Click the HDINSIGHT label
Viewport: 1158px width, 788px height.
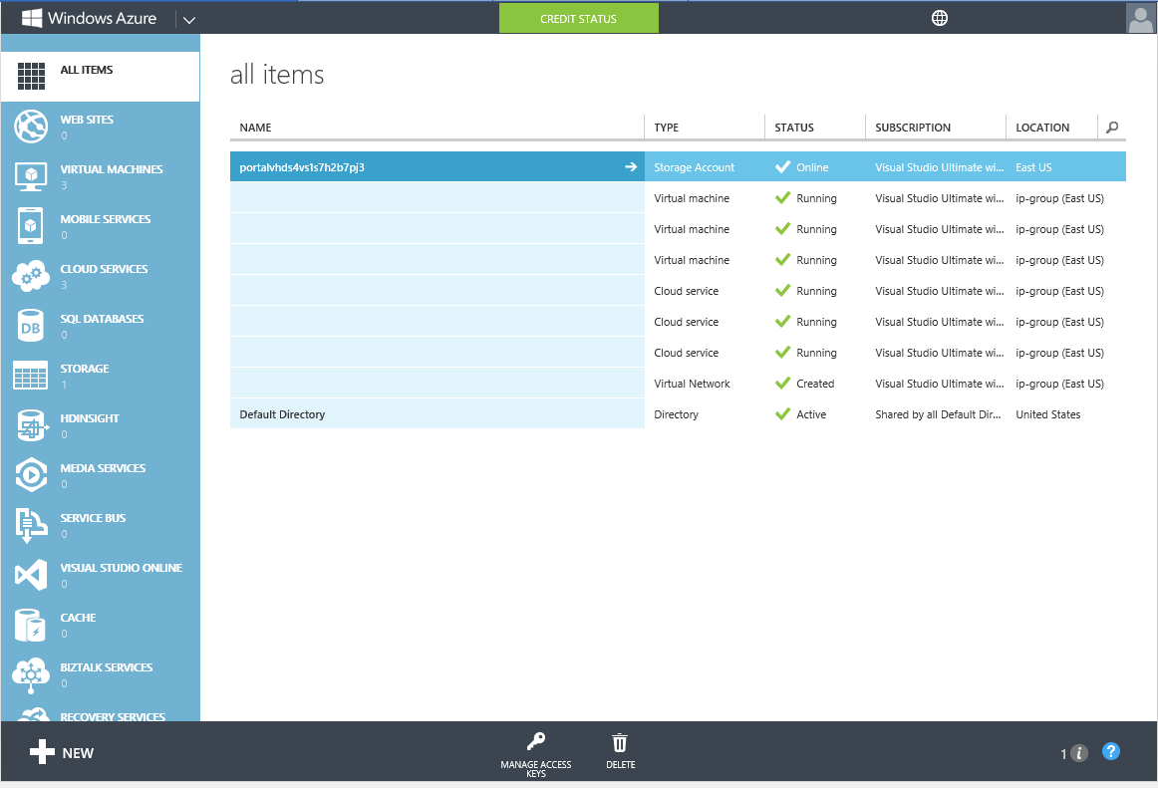pos(90,418)
